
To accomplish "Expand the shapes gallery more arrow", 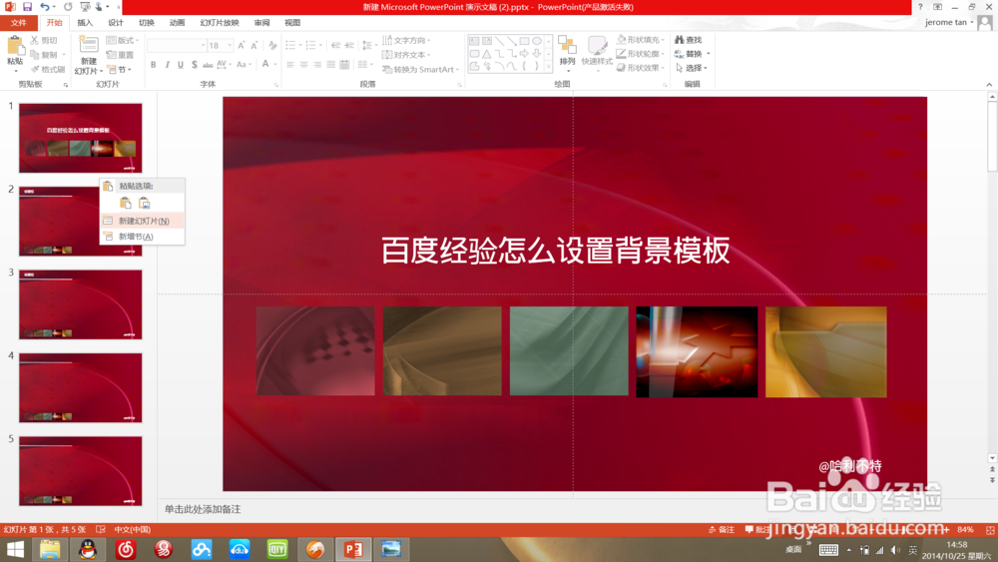I will [x=549, y=67].
